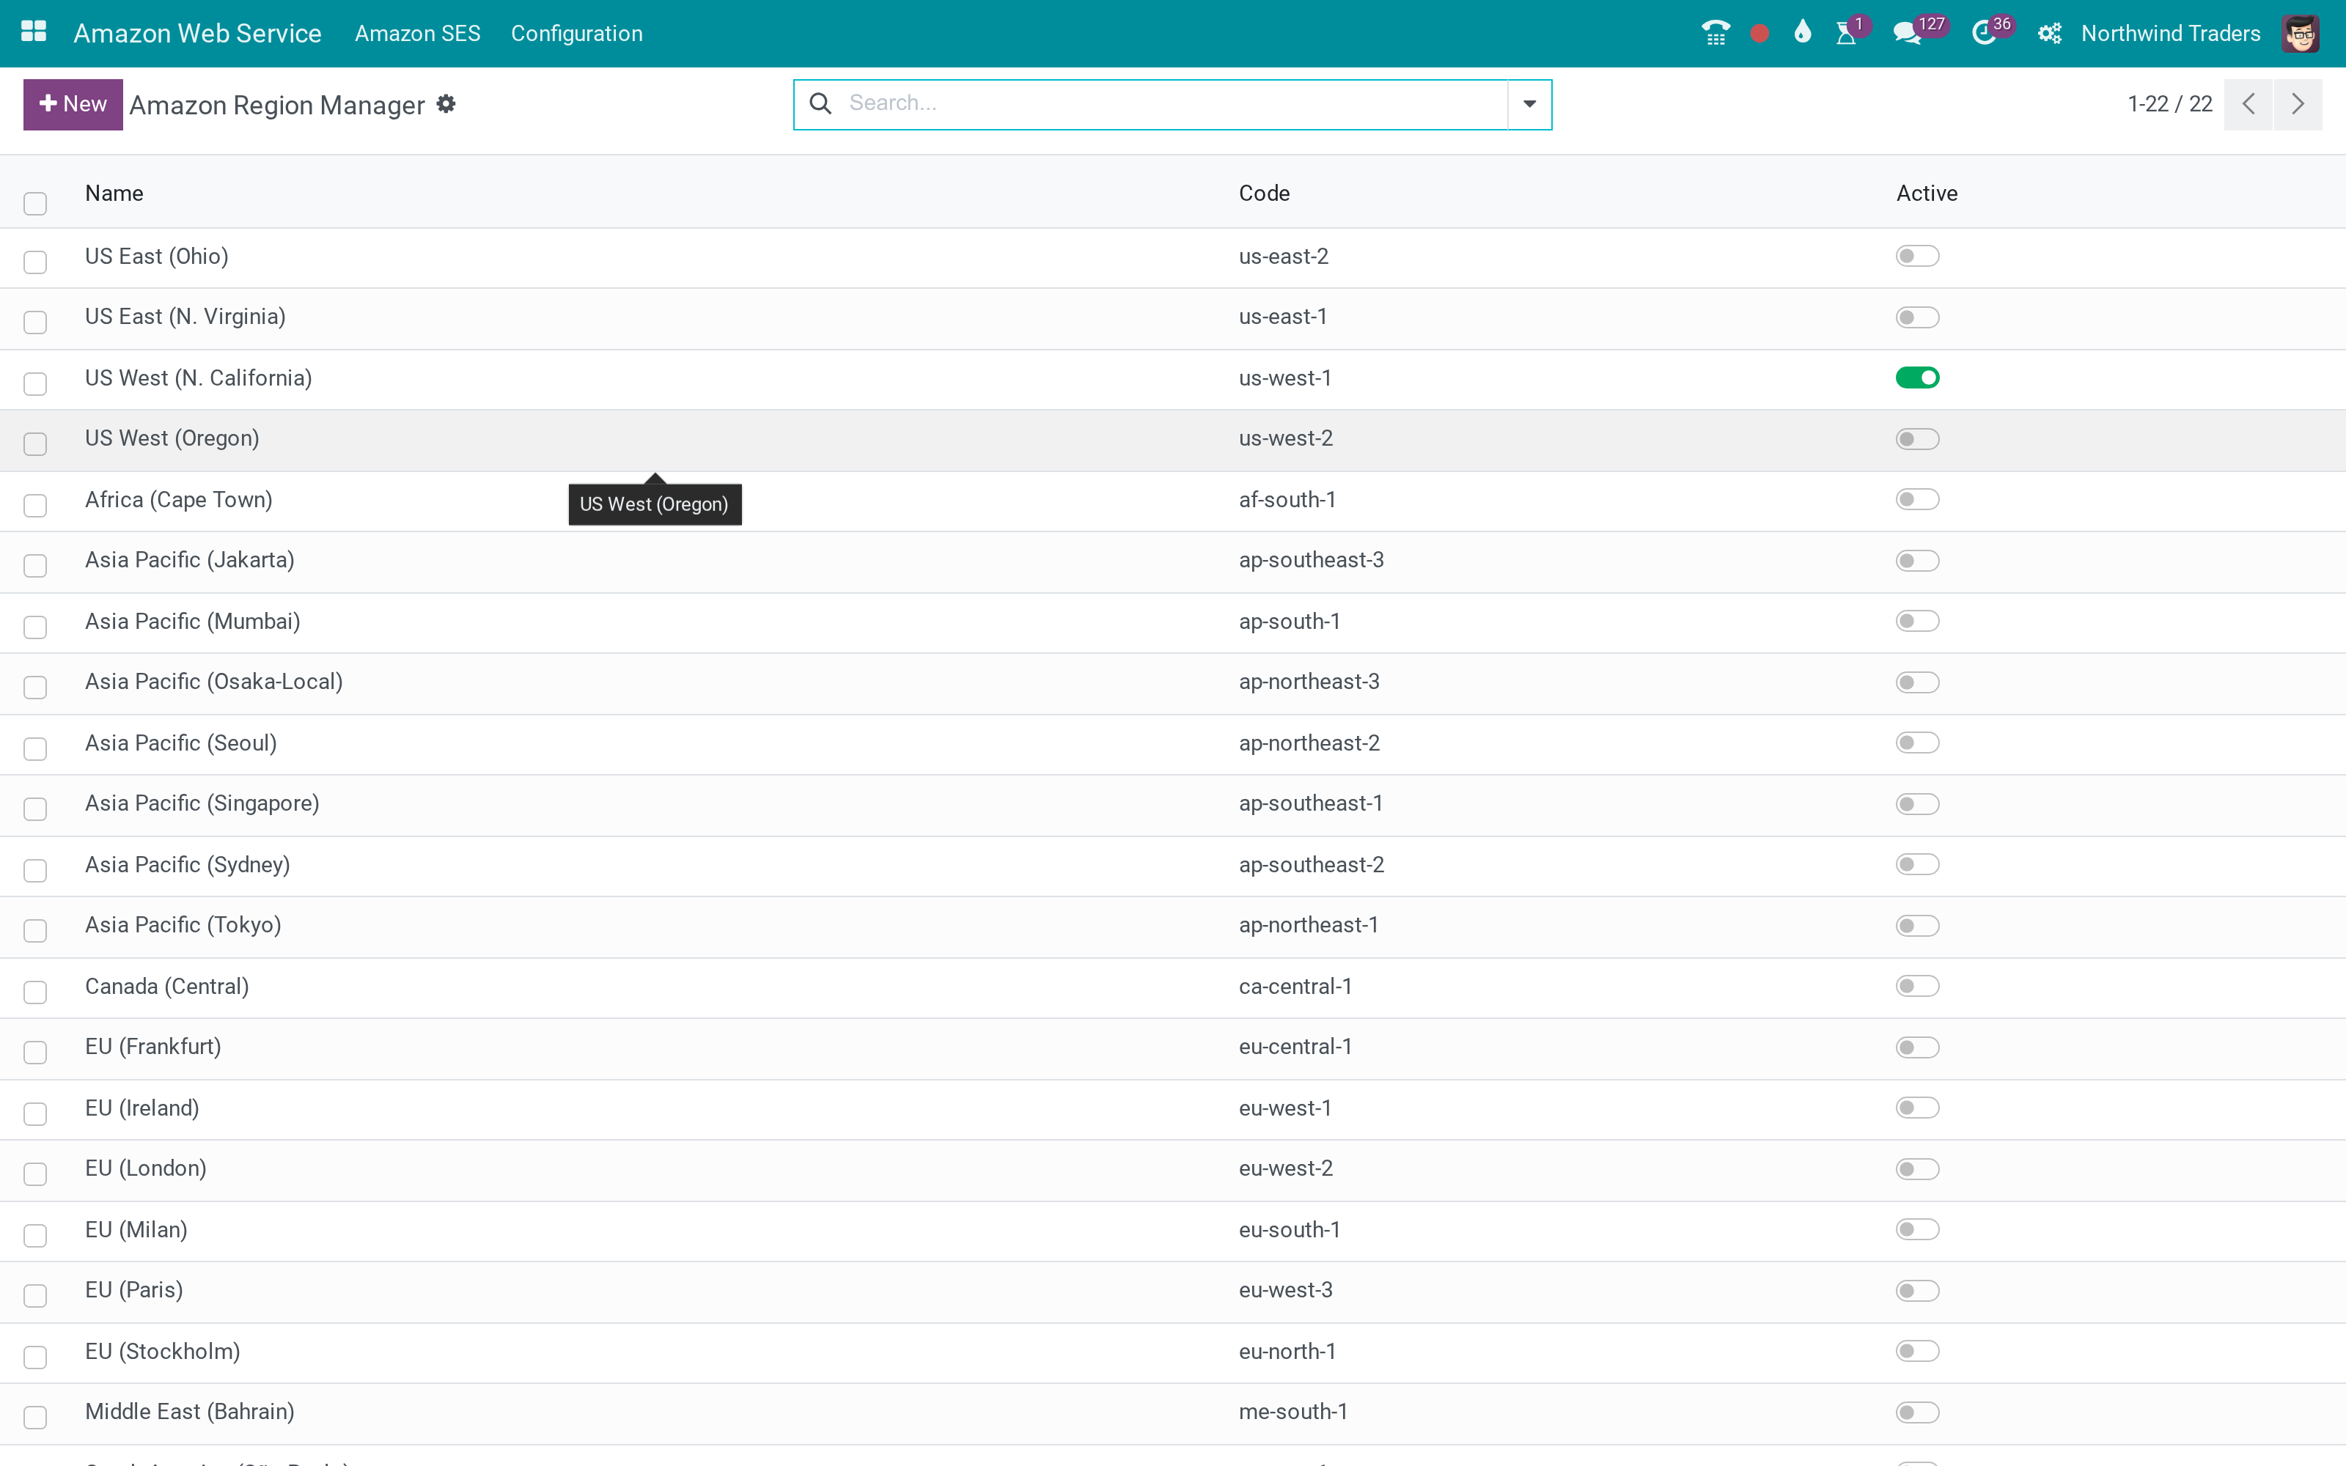Check the US East (Ohio) row checkbox
The width and height of the screenshot is (2346, 1466).
point(35,262)
